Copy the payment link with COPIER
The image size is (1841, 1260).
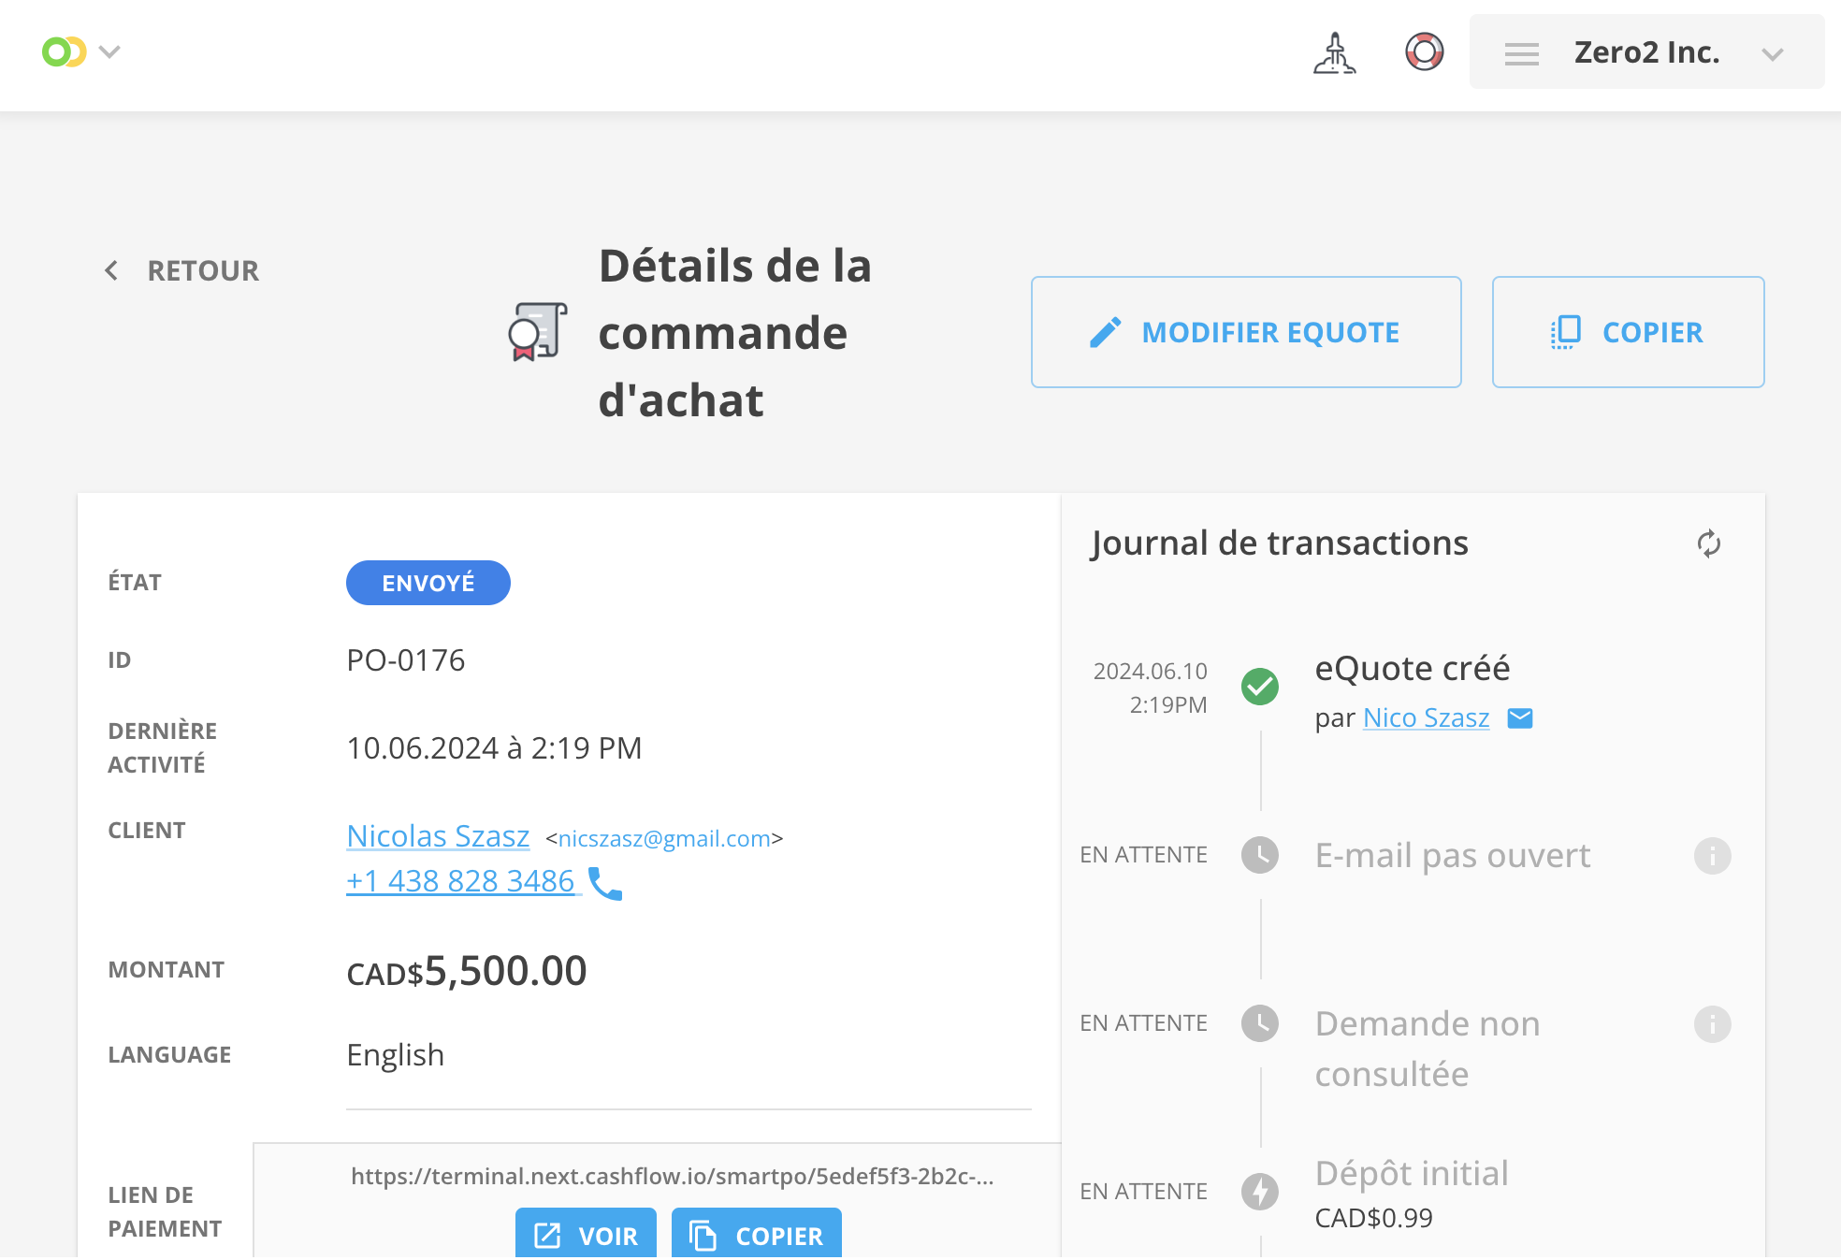click(757, 1235)
